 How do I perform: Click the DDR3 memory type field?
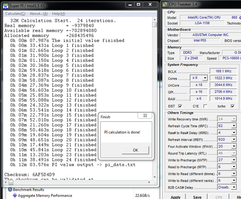tap(187, 53)
